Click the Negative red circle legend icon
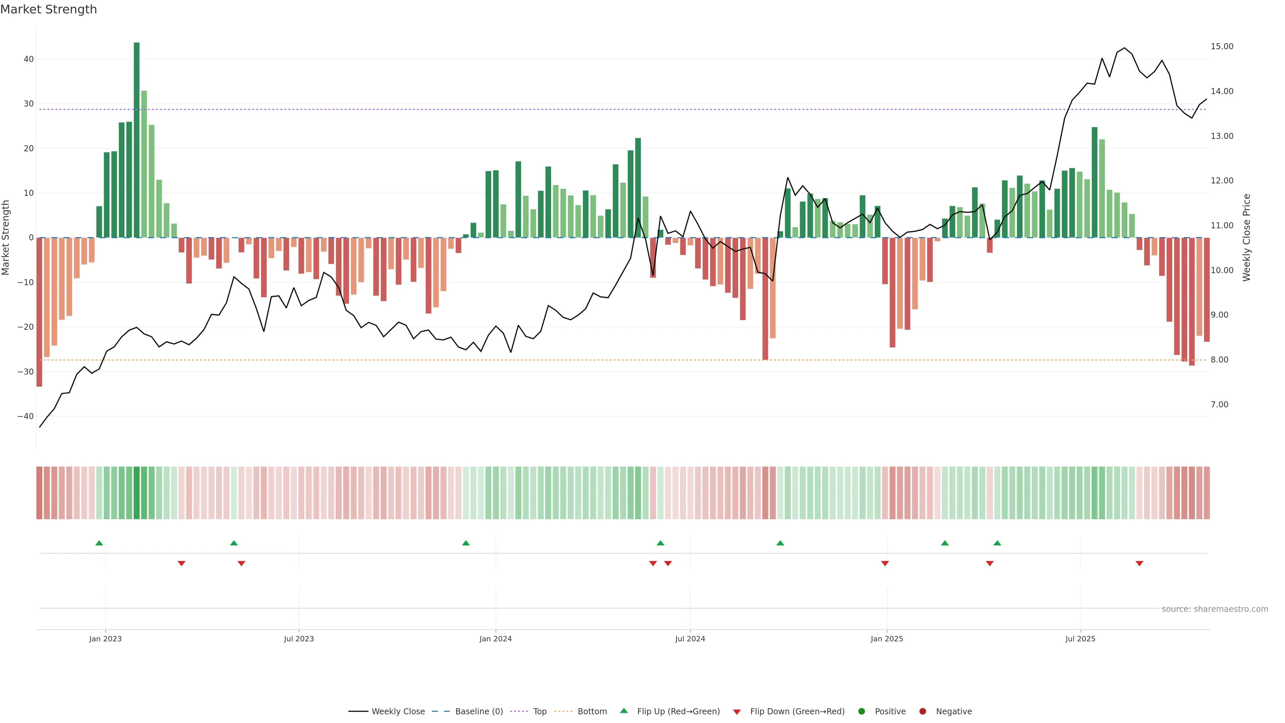The height and width of the screenshot is (723, 1285). 922,712
